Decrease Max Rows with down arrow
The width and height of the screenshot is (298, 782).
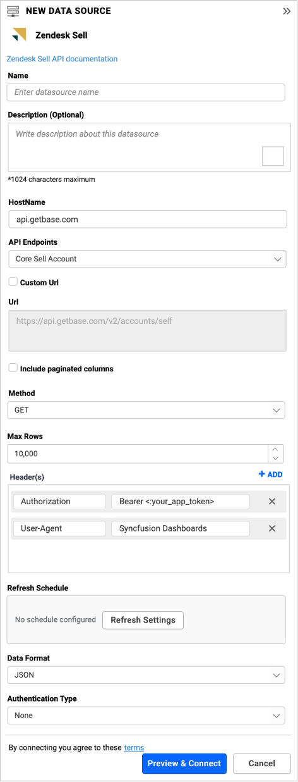coord(276,458)
